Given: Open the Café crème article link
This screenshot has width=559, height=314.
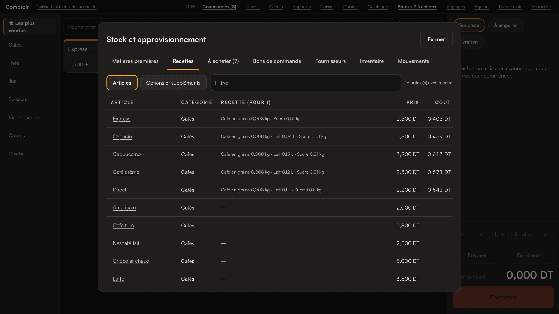Looking at the screenshot, I should tap(126, 172).
